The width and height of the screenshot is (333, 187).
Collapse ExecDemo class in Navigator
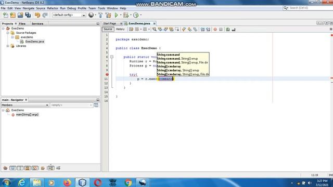coord(3,110)
